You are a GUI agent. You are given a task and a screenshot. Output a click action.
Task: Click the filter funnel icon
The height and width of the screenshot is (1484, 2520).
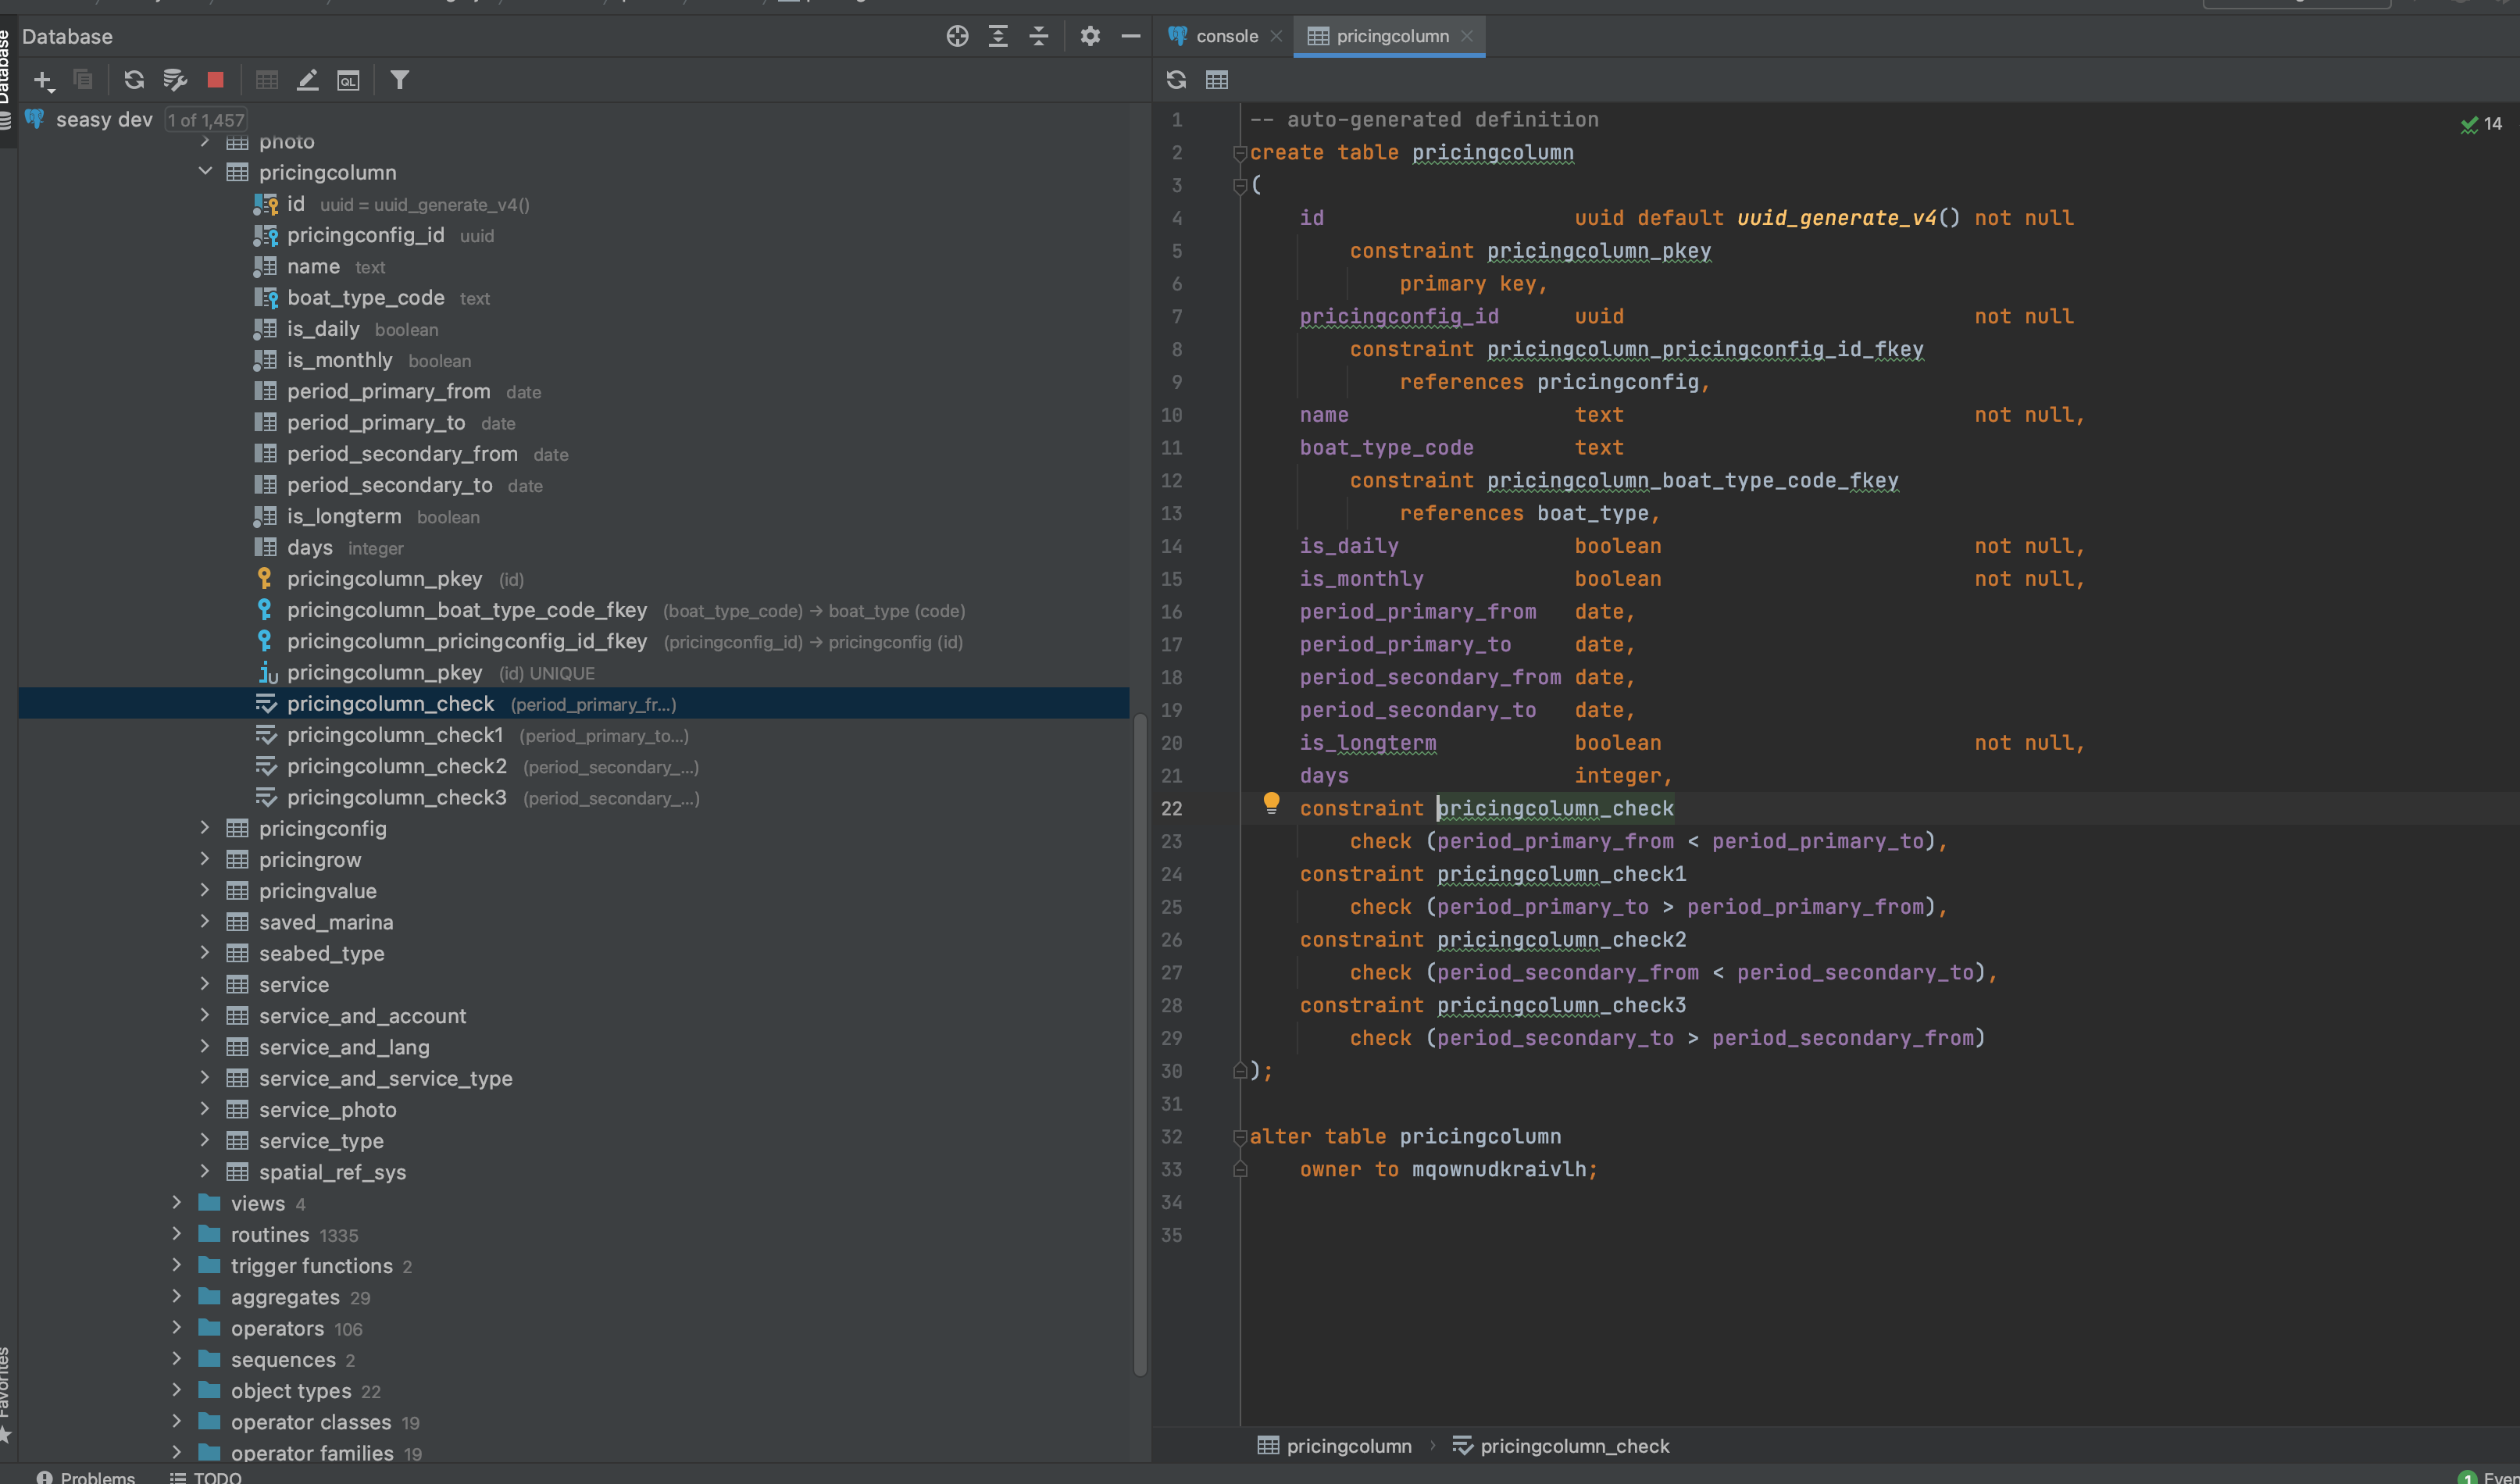click(x=400, y=80)
